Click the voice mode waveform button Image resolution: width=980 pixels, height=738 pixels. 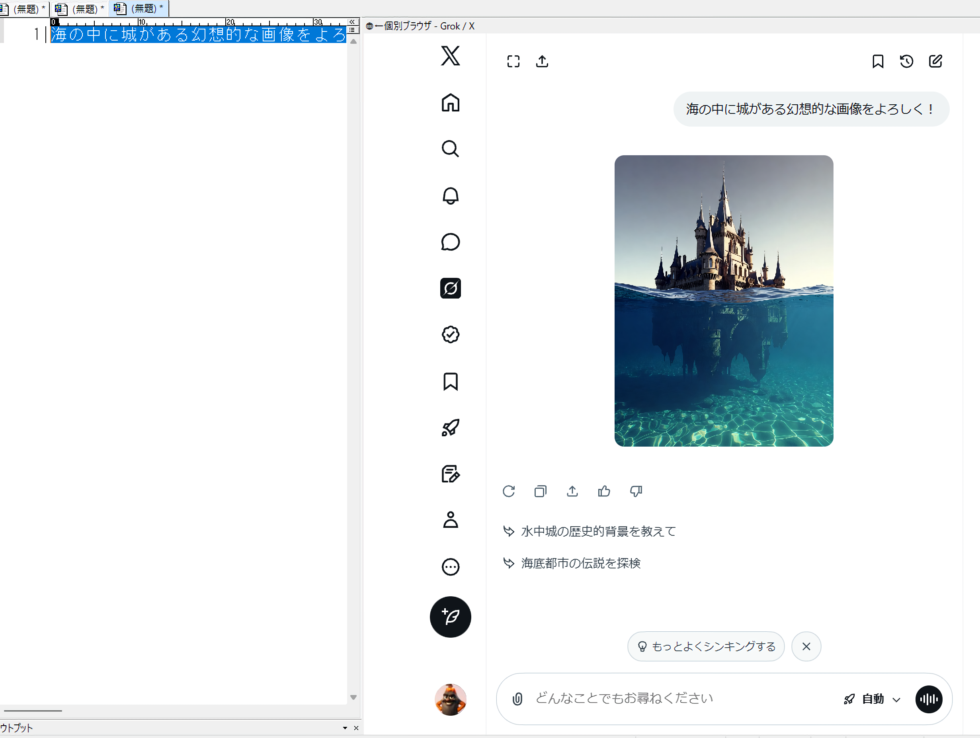click(x=929, y=699)
